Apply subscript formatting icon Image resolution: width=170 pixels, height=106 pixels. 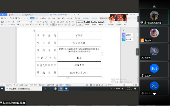[x=33, y=25]
